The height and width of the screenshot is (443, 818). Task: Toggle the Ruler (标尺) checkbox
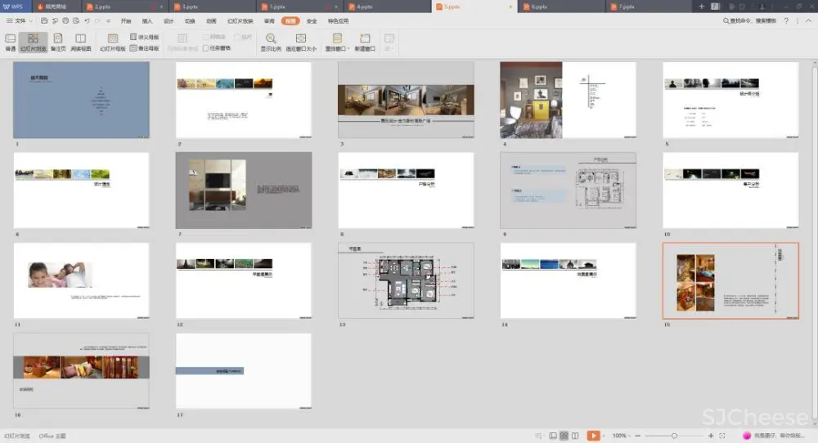pos(237,37)
